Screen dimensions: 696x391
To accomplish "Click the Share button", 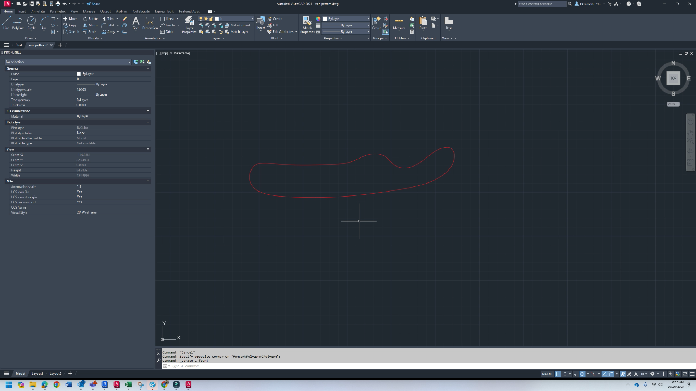I will [x=93, y=4].
